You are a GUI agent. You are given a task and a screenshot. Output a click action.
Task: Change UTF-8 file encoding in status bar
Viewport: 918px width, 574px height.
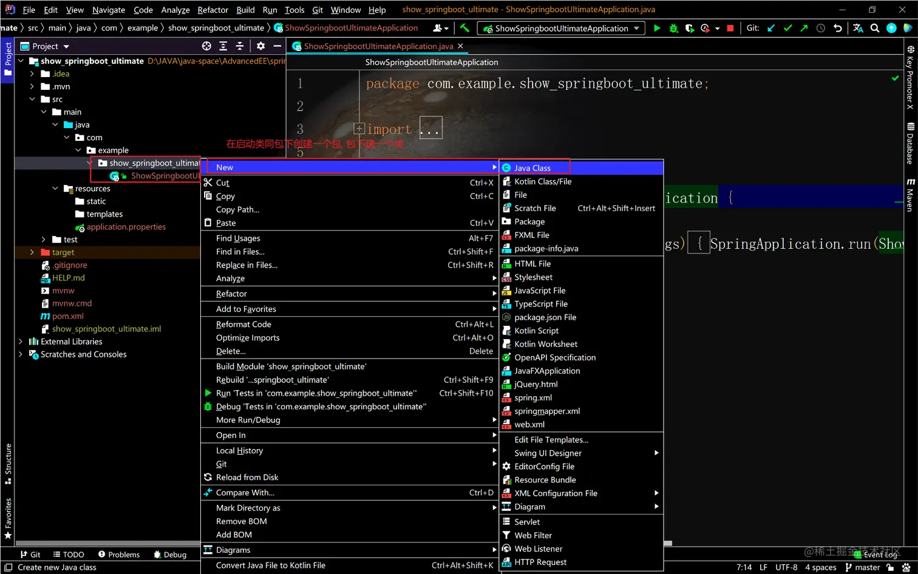(x=786, y=567)
